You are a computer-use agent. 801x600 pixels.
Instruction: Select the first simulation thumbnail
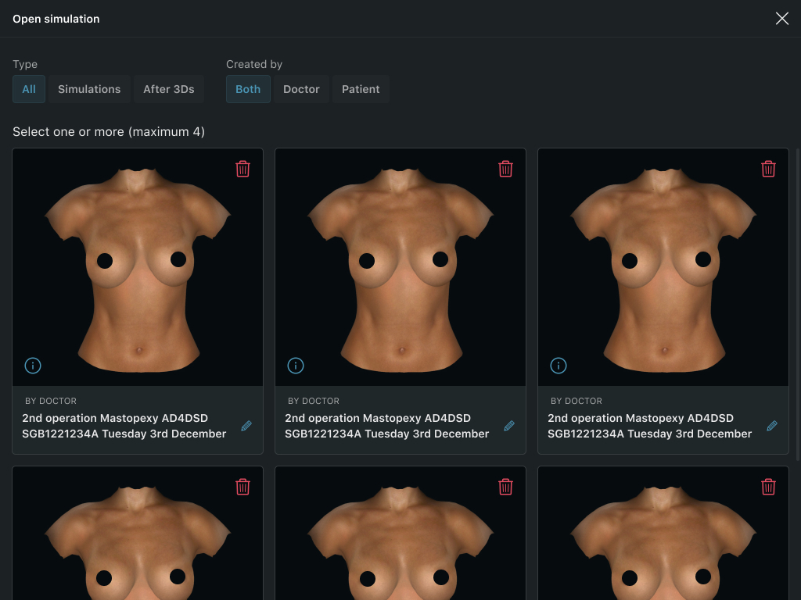[x=138, y=267]
